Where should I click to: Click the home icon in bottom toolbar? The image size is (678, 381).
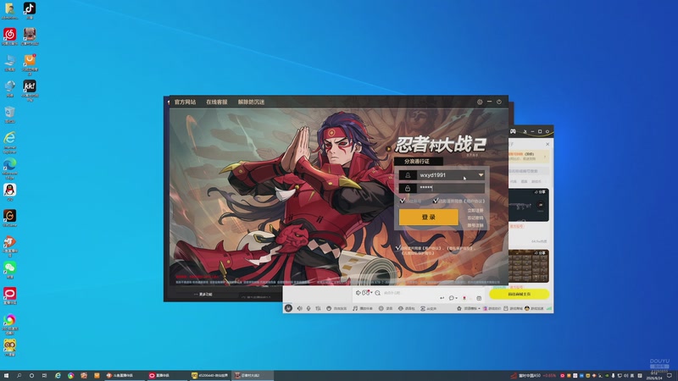pyautogui.click(x=459, y=308)
